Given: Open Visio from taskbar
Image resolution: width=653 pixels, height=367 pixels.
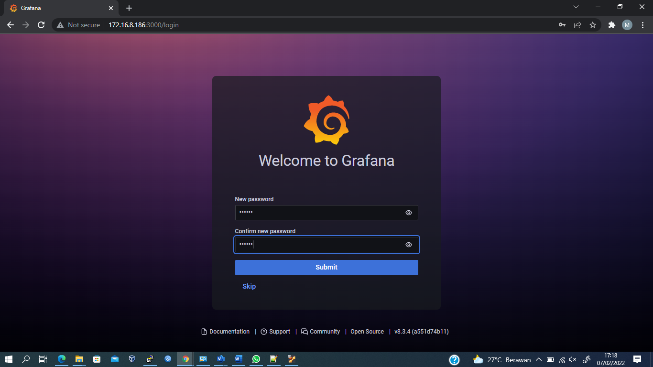Looking at the screenshot, I should coord(221,359).
